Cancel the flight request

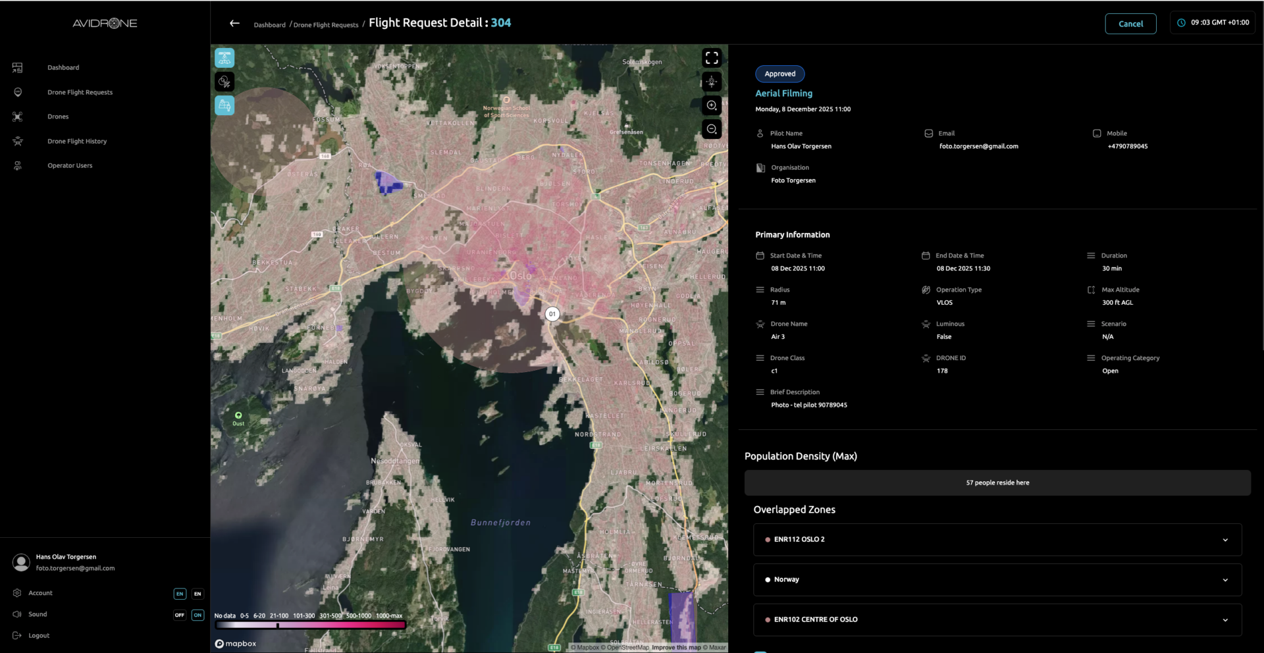click(1130, 24)
